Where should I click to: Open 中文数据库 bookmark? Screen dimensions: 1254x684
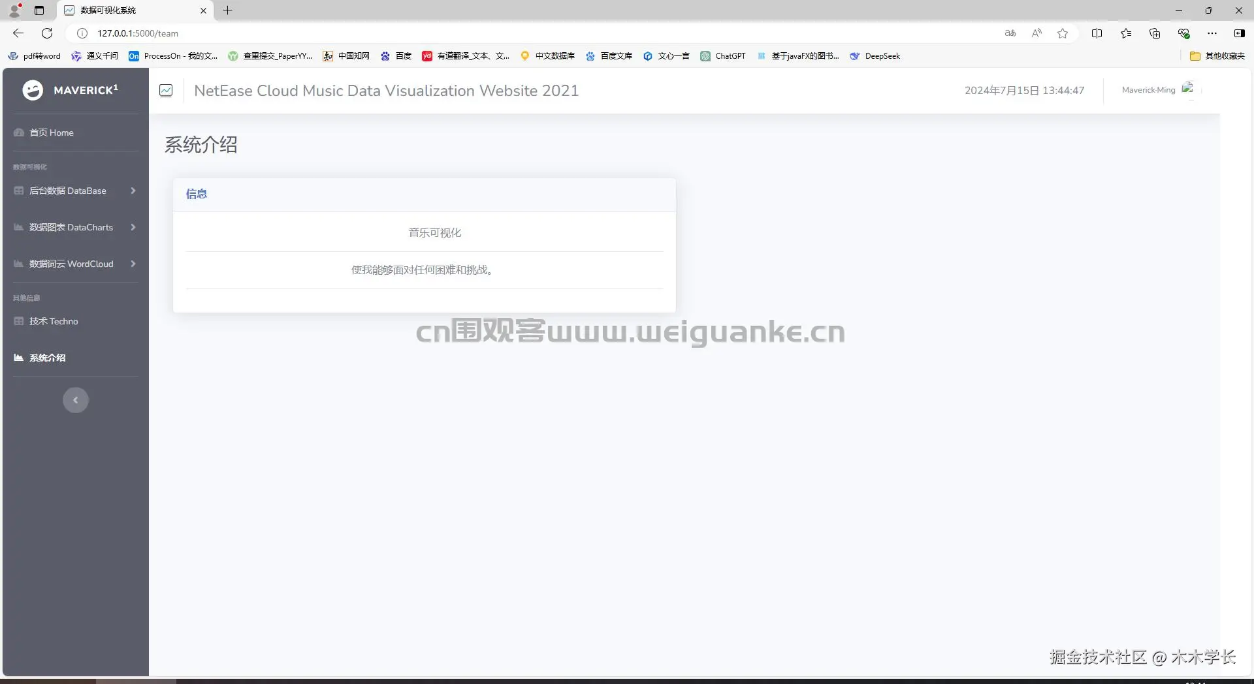click(x=547, y=56)
